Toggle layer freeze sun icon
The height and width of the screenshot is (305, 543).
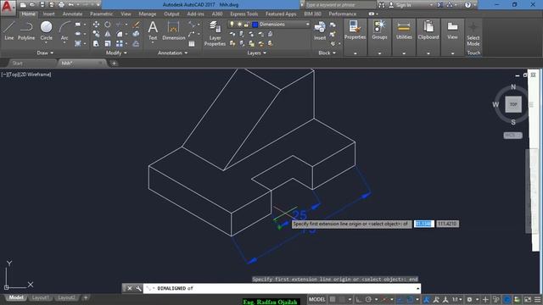pyautogui.click(x=239, y=25)
